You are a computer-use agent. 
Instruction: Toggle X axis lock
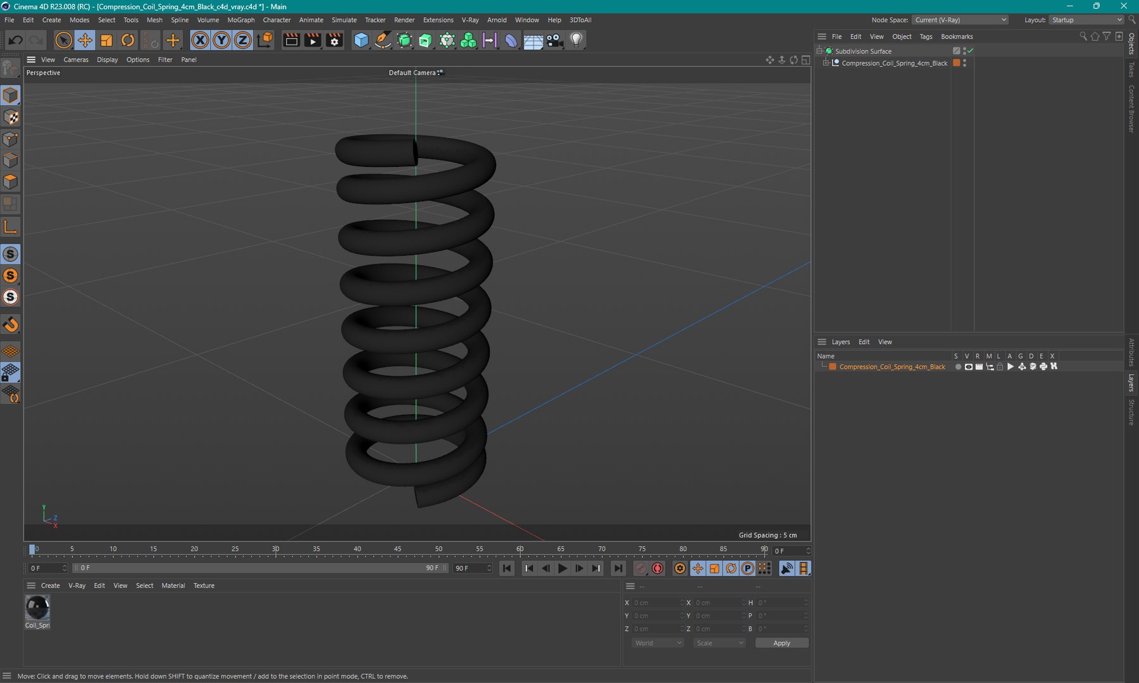[x=200, y=40]
